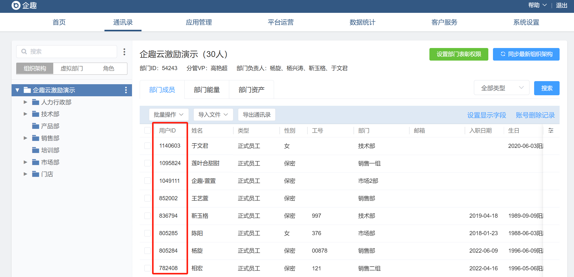Toggle the select-all checkbox in table header

[147, 130]
